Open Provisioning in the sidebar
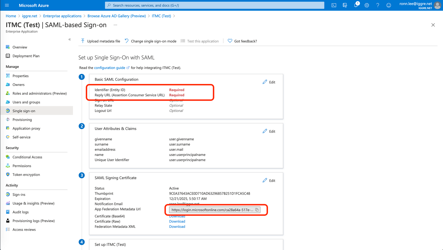This screenshot has height=250, width=443. [x=22, y=120]
